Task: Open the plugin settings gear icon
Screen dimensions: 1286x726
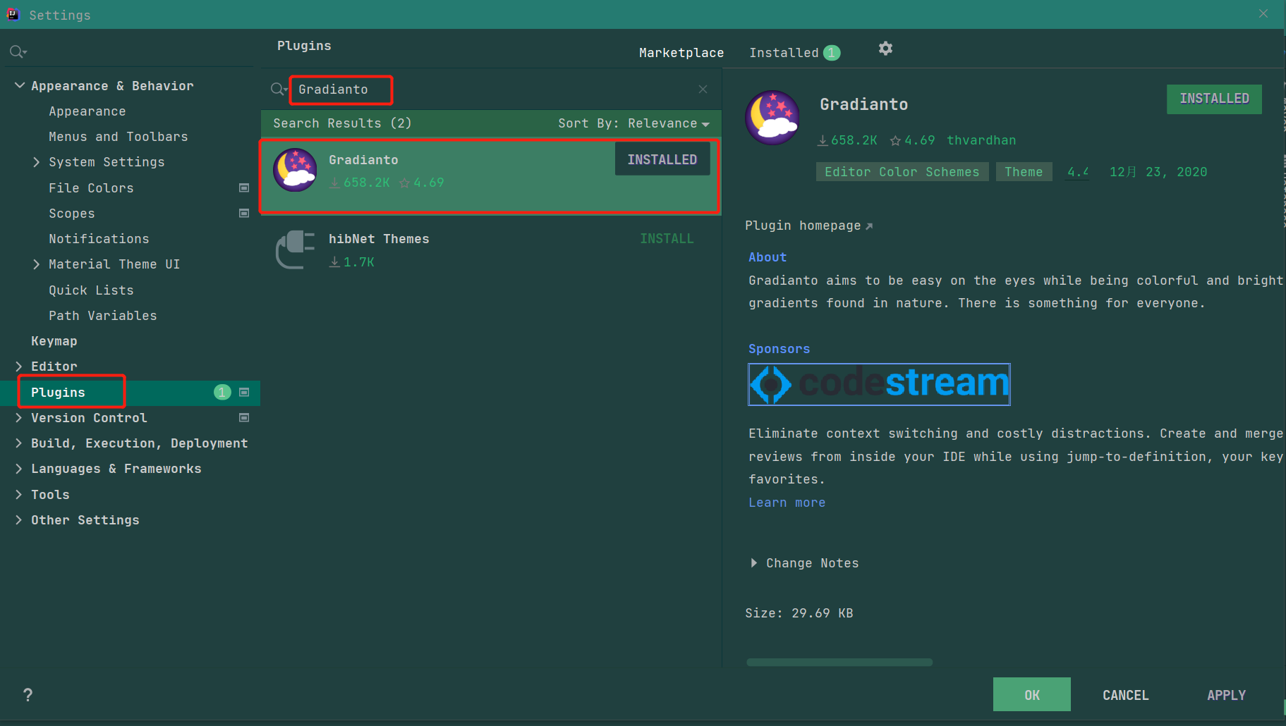Action: click(x=885, y=49)
